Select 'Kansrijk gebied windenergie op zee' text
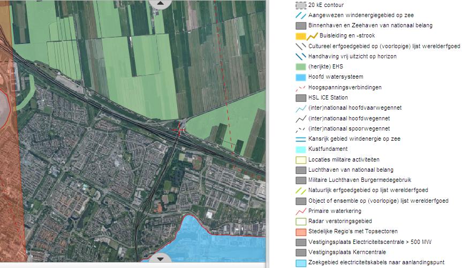This screenshot has width=462, height=268. pyautogui.click(x=354, y=139)
